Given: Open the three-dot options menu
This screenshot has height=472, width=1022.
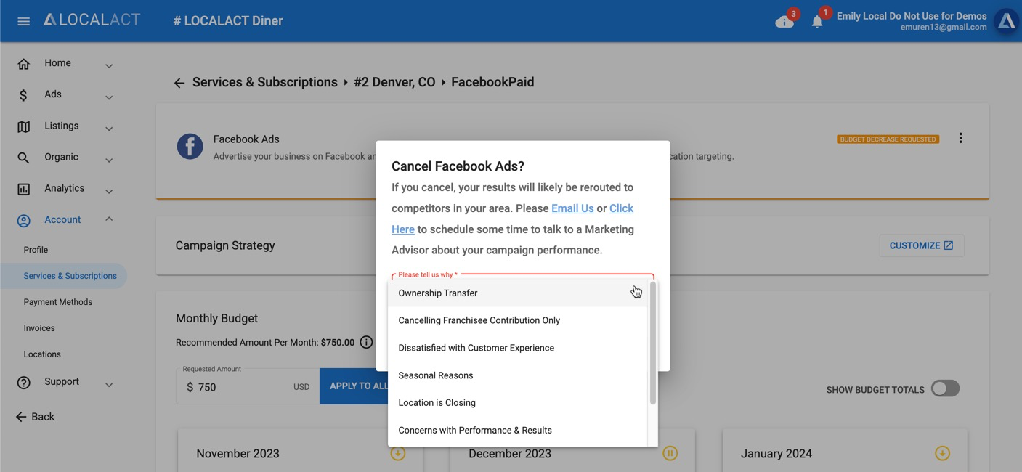Looking at the screenshot, I should pyautogui.click(x=960, y=138).
